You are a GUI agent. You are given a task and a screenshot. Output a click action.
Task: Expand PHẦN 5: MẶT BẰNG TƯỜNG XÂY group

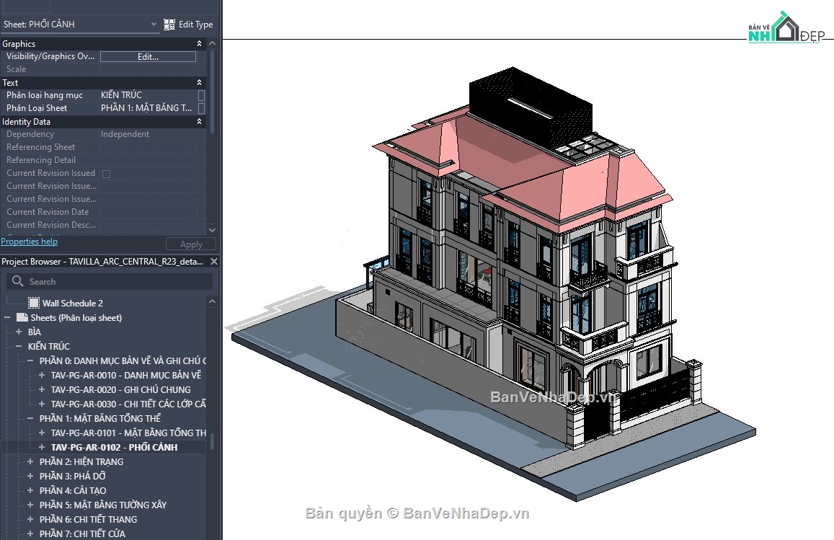(x=30, y=505)
